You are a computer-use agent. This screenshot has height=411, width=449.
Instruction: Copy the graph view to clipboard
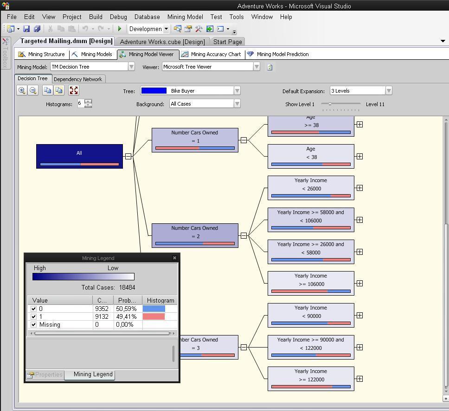click(x=47, y=90)
